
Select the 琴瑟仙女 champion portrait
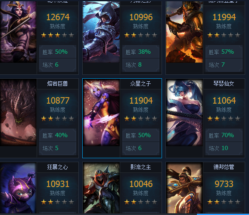[184, 112]
